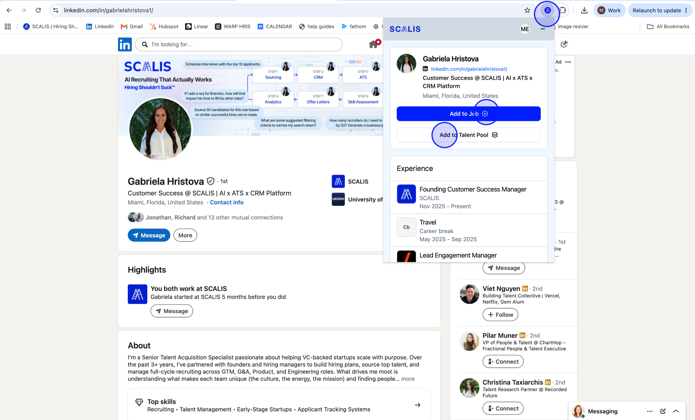Open SCALIS logo in Highlights section
695x420 pixels.
(137, 294)
